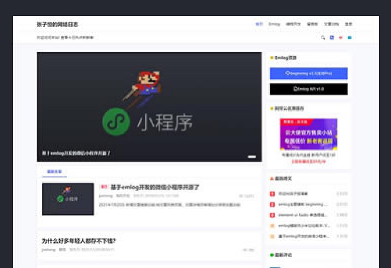Viewport: 391px width, 268px height.
Task: Click the blue square icon beside search
Action: click(x=332, y=38)
